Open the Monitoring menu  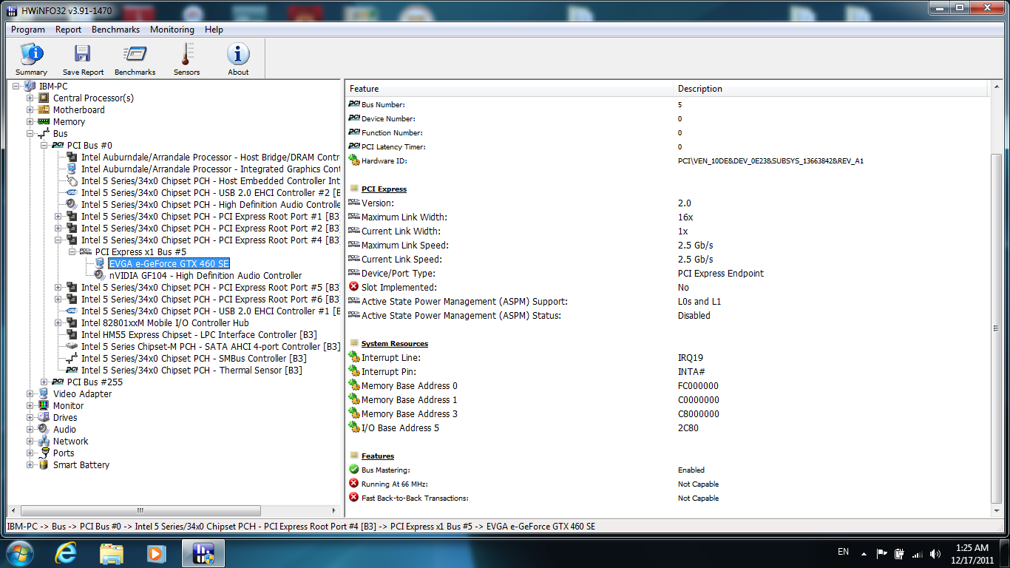172,30
